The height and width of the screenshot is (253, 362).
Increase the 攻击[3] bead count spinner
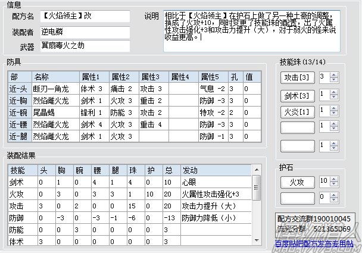[x=333, y=75]
